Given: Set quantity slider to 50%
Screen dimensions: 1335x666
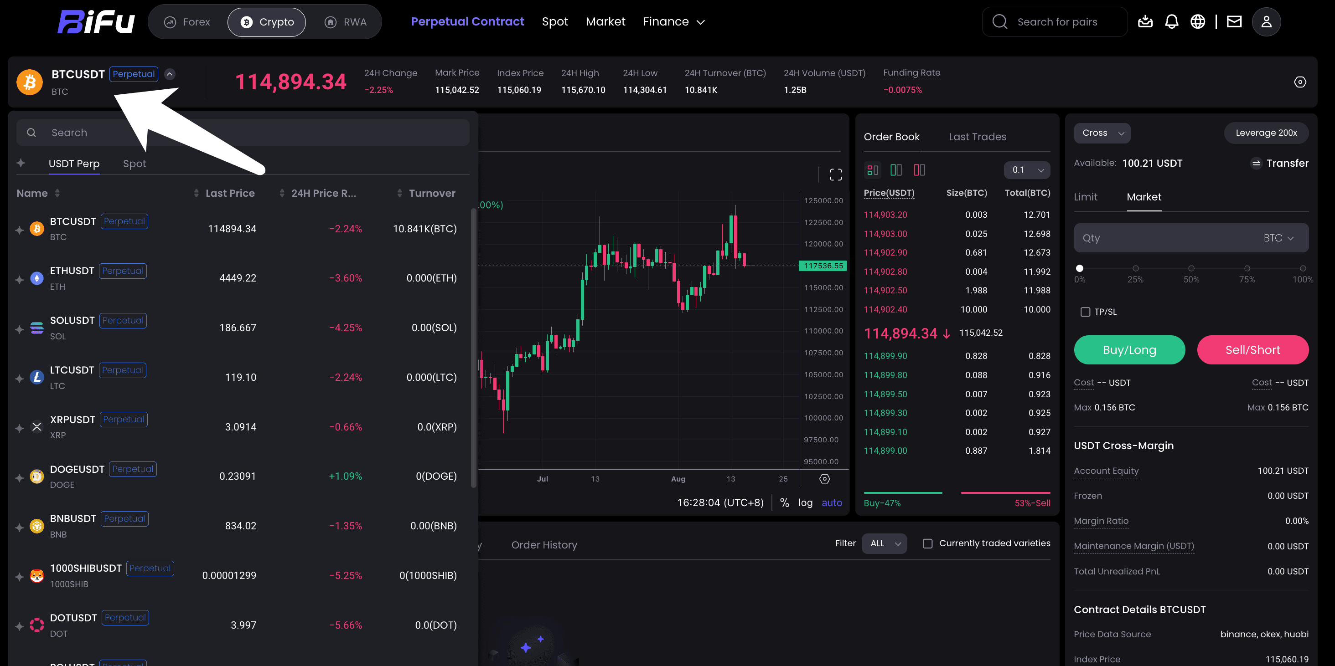Looking at the screenshot, I should (1191, 268).
